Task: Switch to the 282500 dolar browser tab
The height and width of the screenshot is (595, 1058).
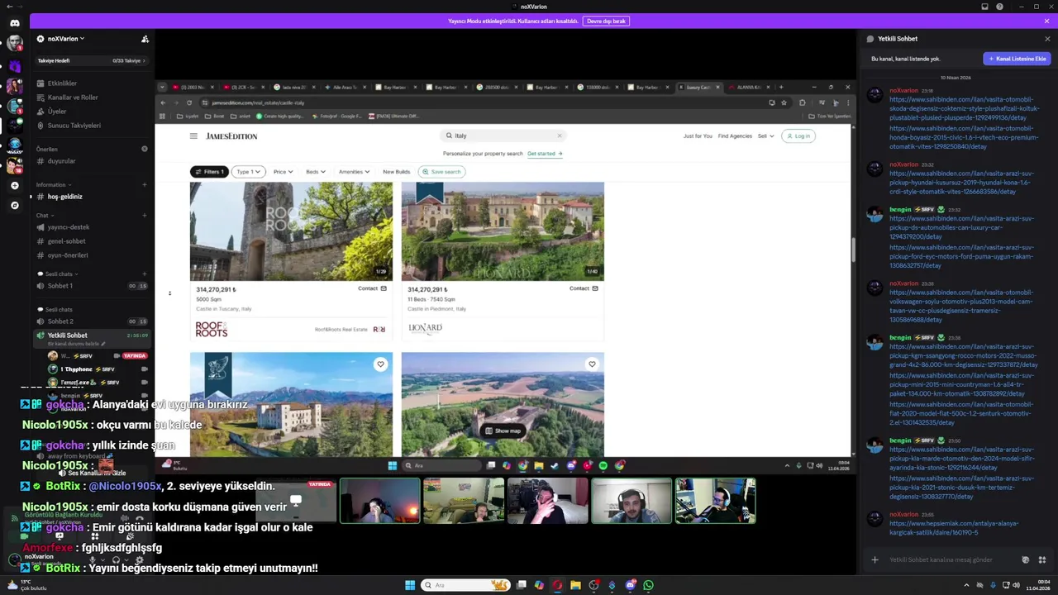Action: coord(497,87)
